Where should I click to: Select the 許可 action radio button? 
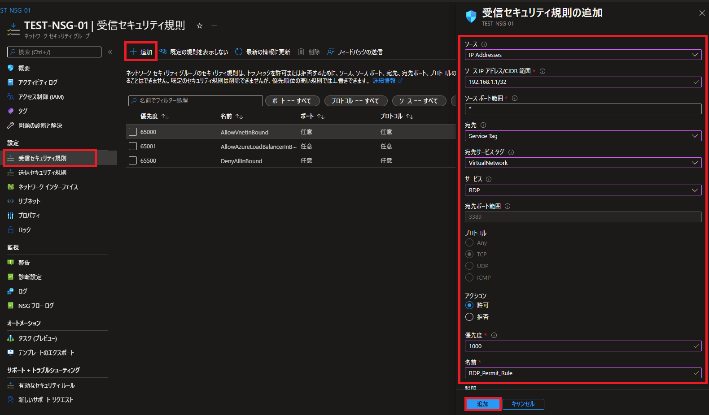(x=469, y=305)
